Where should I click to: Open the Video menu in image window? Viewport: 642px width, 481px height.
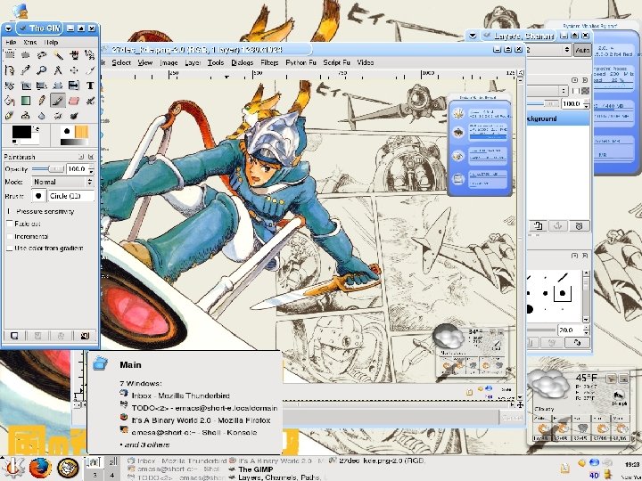point(366,62)
